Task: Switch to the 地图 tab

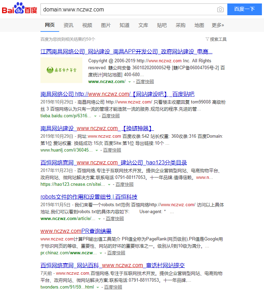Action: tap(199, 25)
